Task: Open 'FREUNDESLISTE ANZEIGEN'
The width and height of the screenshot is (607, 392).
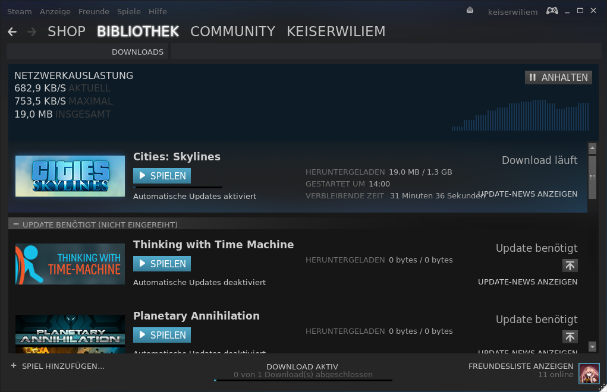Action: (521, 366)
